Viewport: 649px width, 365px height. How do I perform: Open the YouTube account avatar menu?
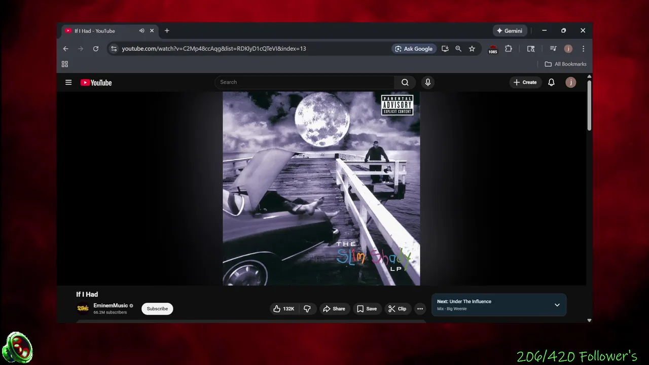tap(571, 82)
